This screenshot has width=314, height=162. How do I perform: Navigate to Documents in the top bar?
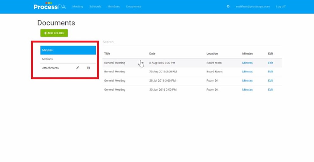click(x=133, y=6)
